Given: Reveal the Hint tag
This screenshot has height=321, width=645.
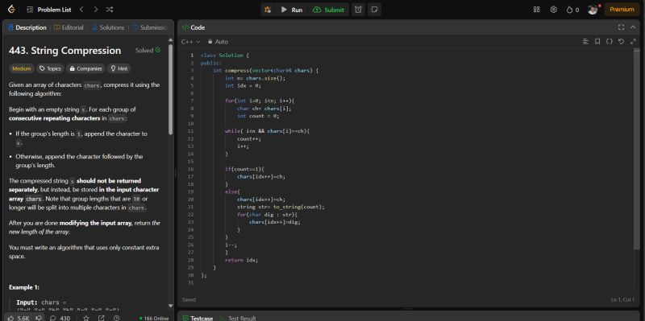Looking at the screenshot, I should pyautogui.click(x=119, y=68).
